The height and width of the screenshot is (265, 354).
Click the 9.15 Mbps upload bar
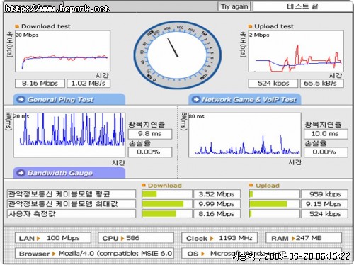[x=275, y=204]
